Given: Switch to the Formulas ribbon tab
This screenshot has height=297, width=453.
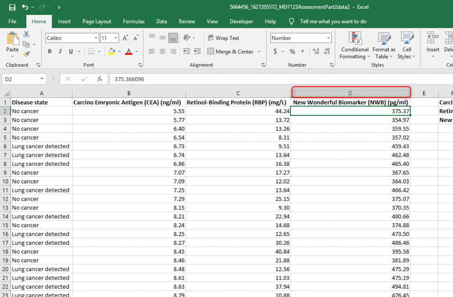Looking at the screenshot, I should point(134,21).
